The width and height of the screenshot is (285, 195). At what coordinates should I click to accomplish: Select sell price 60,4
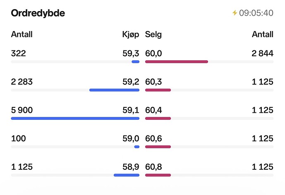point(153,110)
